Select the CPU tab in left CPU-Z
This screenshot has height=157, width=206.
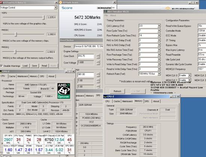pos(3,76)
